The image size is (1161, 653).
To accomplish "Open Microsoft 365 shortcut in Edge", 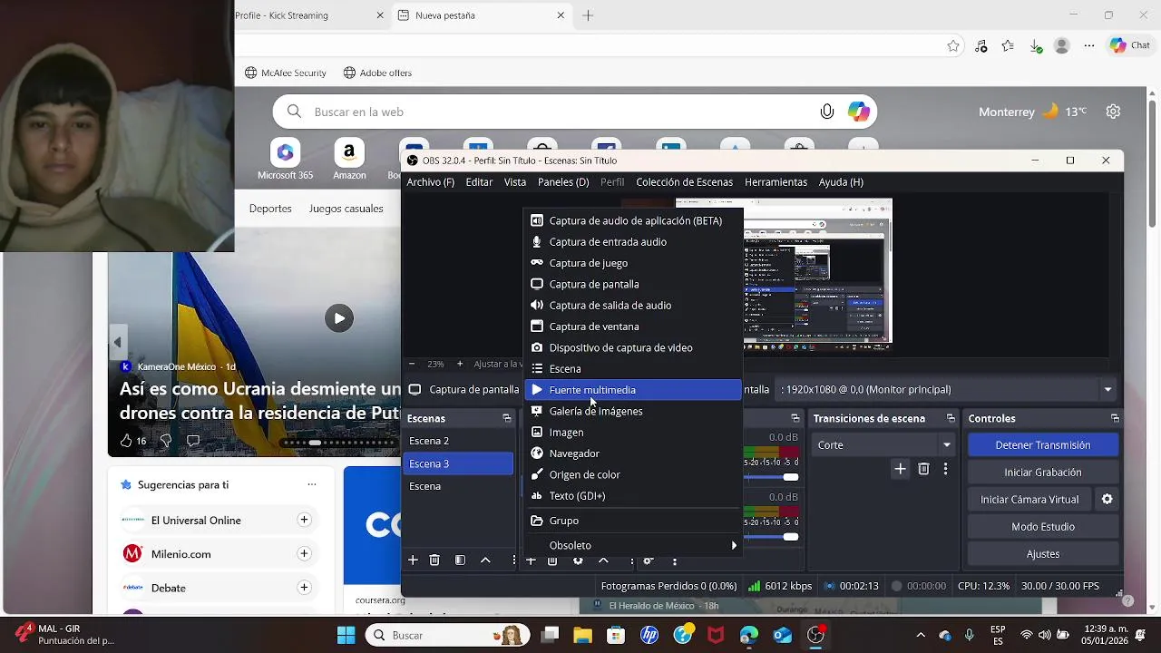I will (285, 161).
